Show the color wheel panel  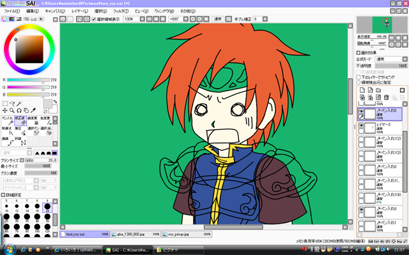tap(4, 19)
